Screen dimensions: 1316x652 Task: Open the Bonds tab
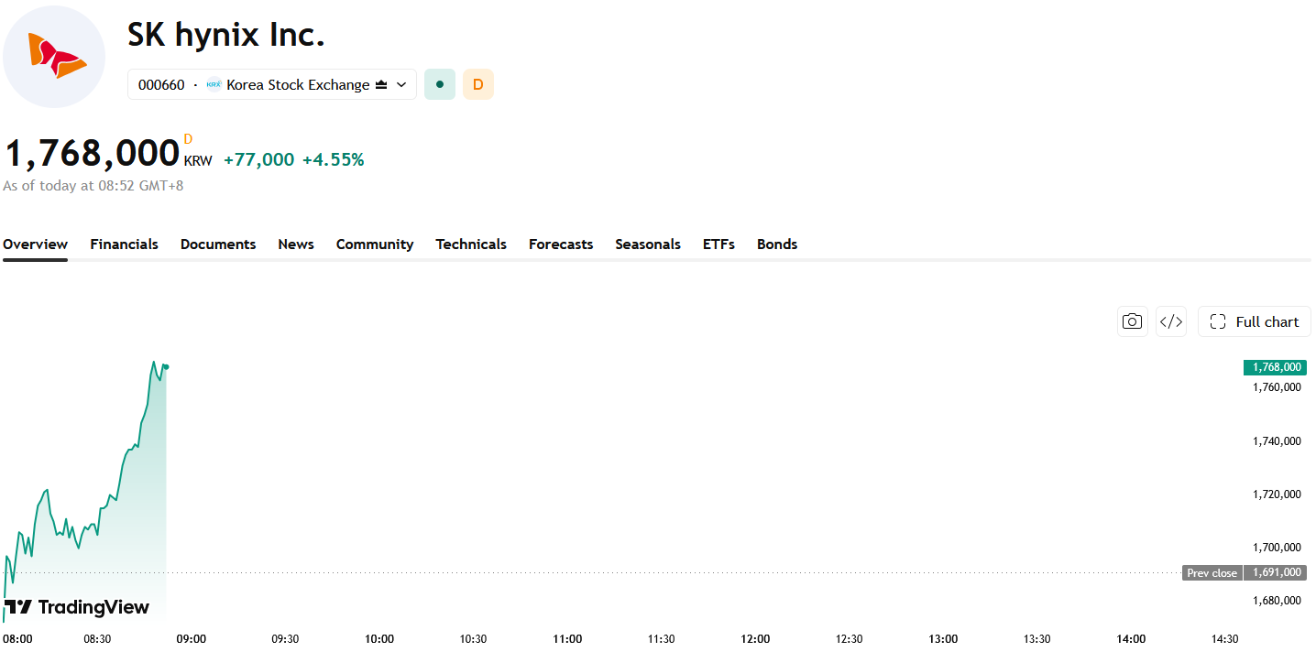[x=777, y=244]
